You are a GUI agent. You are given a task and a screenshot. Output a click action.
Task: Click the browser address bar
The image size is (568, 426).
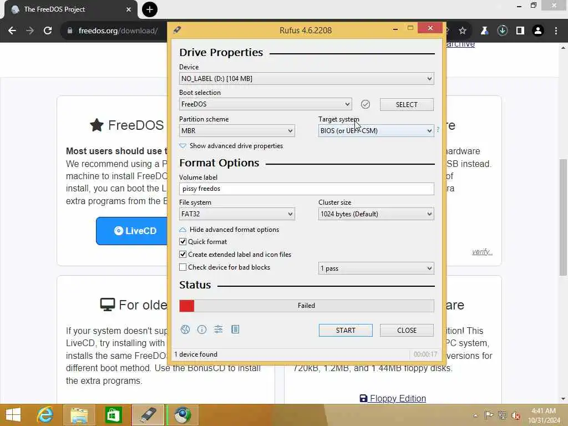118,31
